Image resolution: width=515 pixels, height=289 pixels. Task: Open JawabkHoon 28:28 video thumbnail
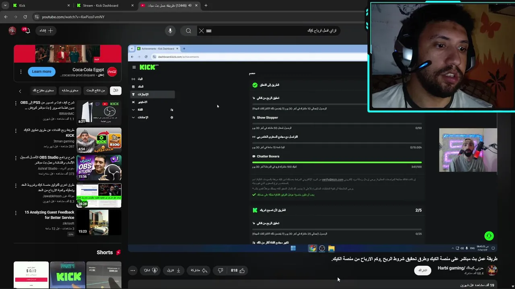[99, 195]
